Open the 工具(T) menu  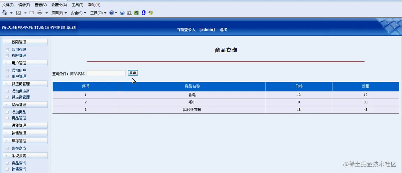[x=77, y=5]
